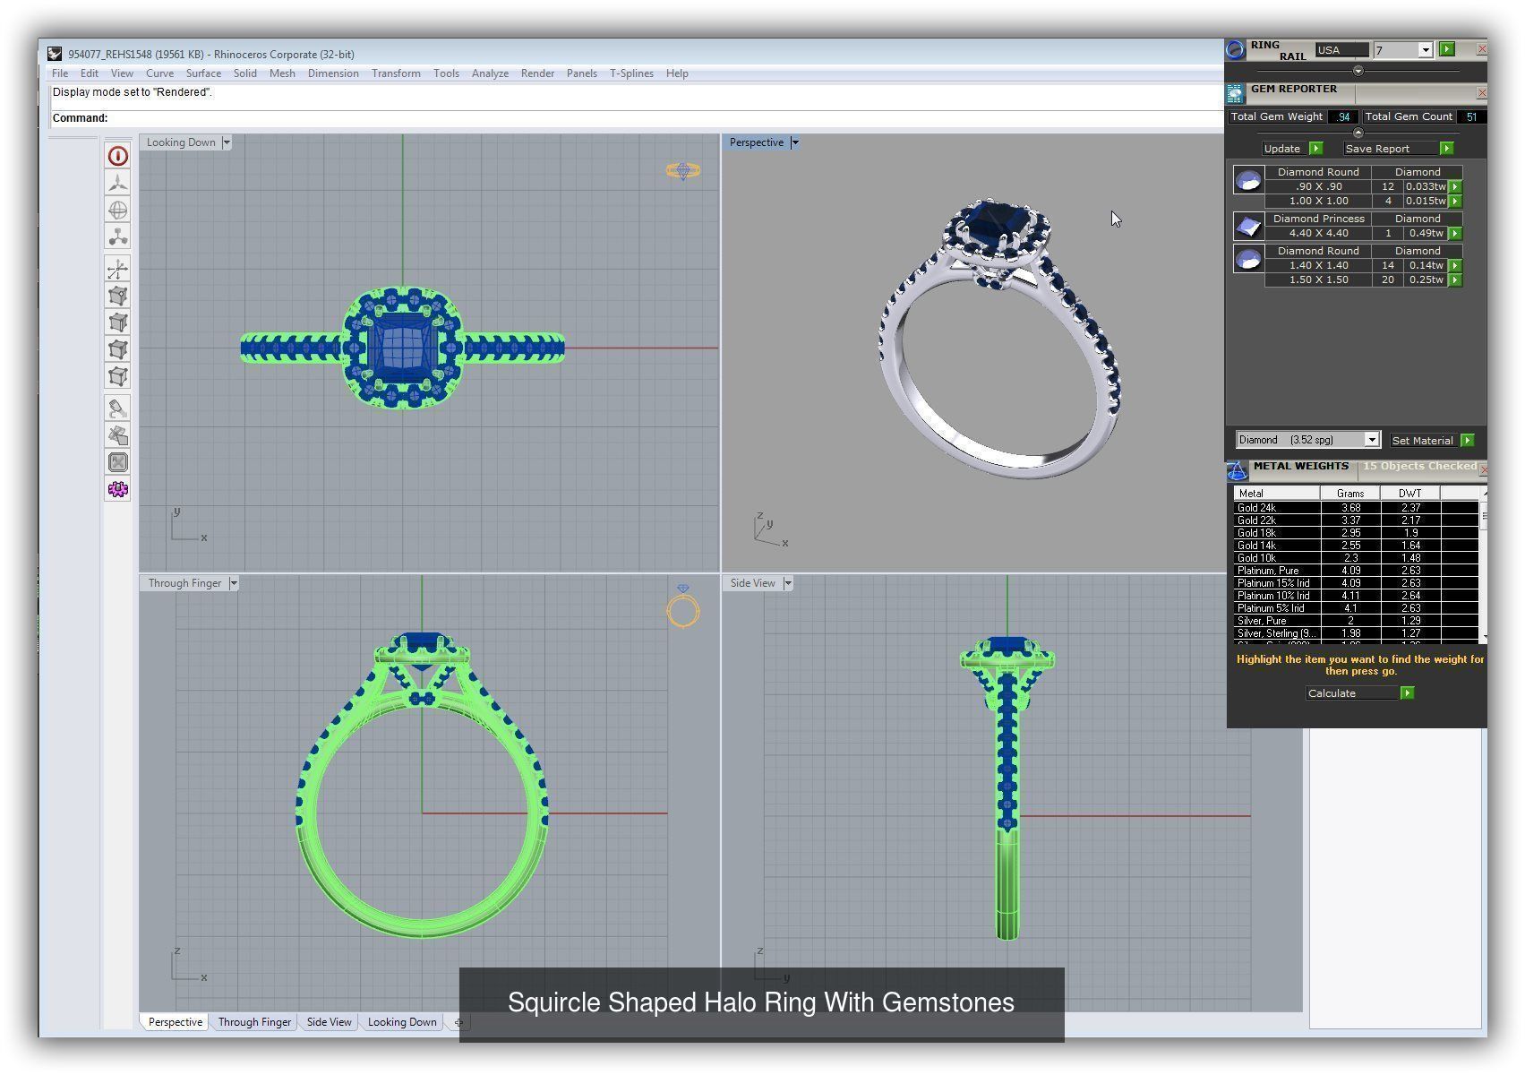The width and height of the screenshot is (1525, 1075).
Task: Switch to the Side View viewport tab
Action: tap(329, 1022)
